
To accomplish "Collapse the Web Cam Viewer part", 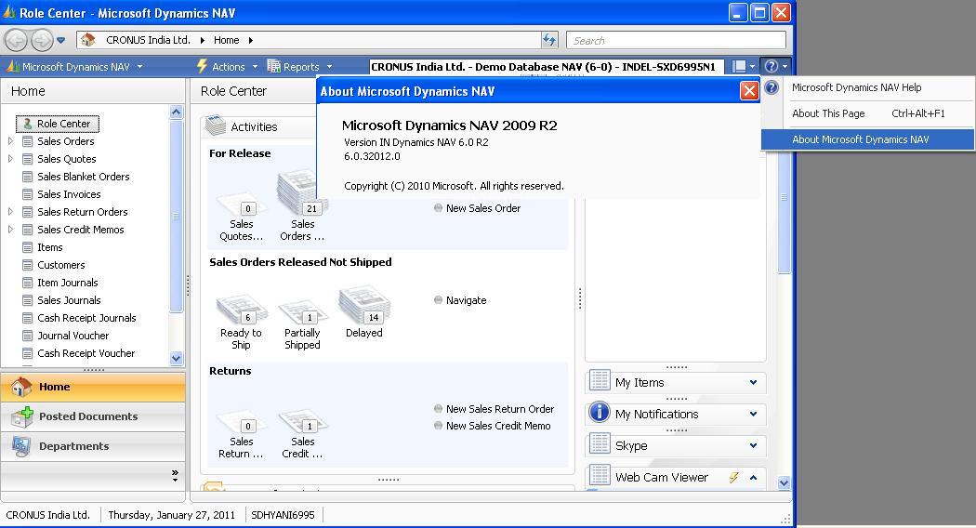I will [753, 478].
